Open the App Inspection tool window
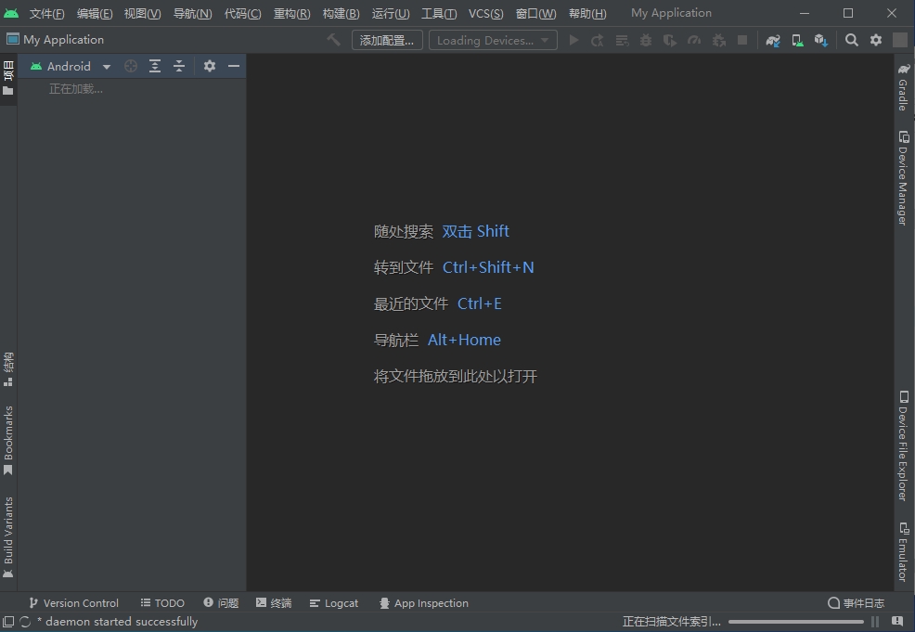This screenshot has width=915, height=632. point(424,603)
